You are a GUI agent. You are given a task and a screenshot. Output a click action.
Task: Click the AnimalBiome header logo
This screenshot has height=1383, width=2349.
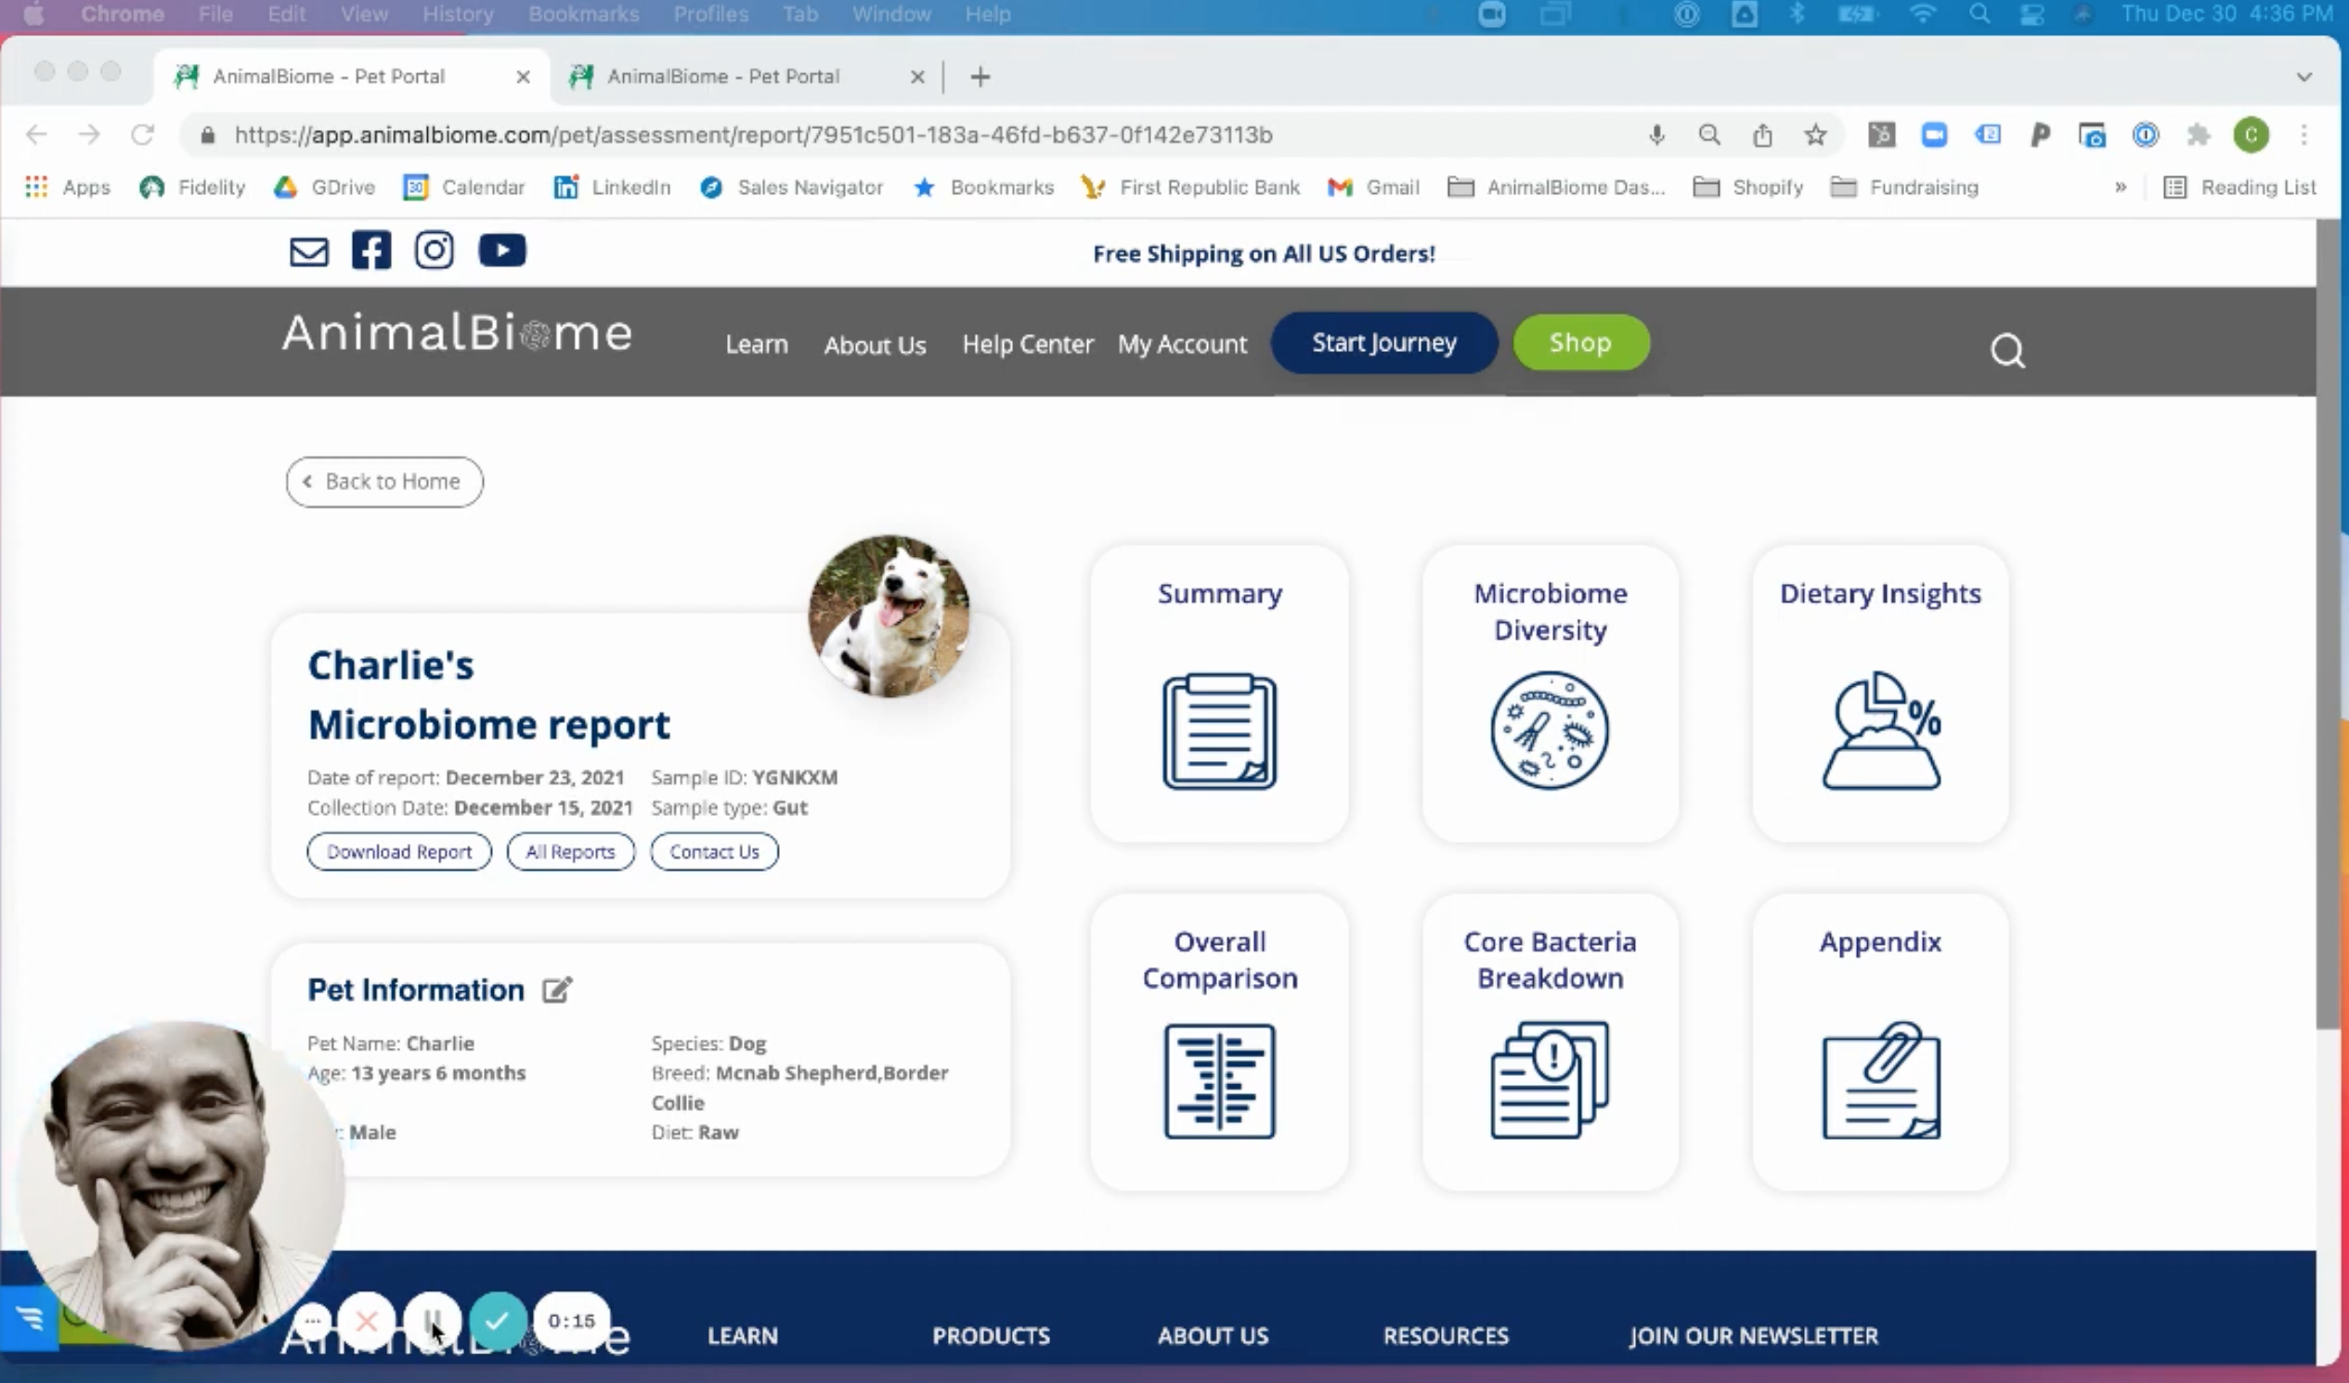pos(457,332)
